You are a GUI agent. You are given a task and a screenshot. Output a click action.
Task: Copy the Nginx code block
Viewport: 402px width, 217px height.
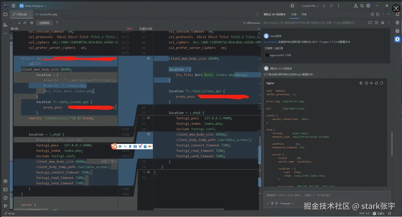tap(376, 83)
